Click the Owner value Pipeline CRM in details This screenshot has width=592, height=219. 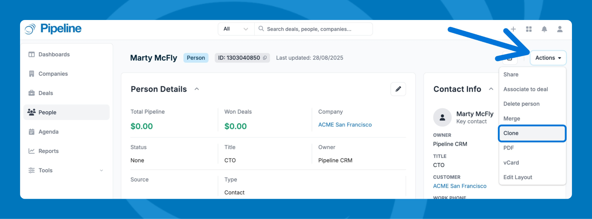tap(335, 161)
